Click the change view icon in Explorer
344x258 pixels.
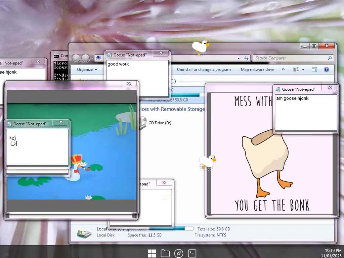(x=296, y=70)
